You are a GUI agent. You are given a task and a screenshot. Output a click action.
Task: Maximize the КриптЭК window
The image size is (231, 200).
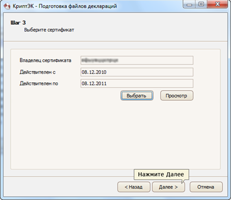point(201,5)
